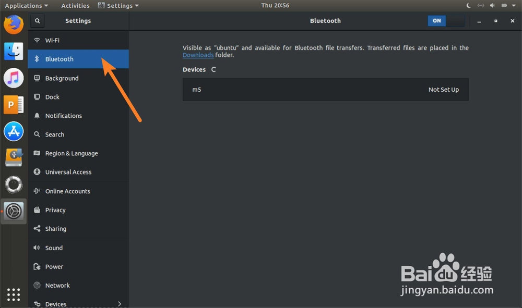Viewport: 522px width, 308px height.
Task: Click the Wi-Fi icon in sidebar
Action: coord(37,40)
